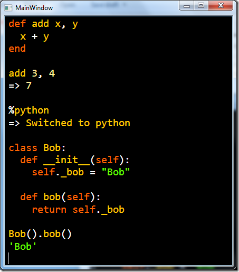Viewport: 239px width, 272px height.
Task: Click the '%python' command line
Action: pos(28,111)
